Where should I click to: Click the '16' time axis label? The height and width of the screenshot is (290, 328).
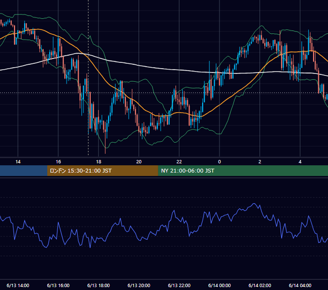[x=58, y=162]
